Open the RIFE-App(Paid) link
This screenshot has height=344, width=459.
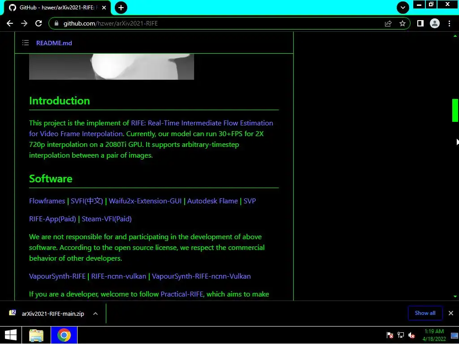(x=53, y=219)
